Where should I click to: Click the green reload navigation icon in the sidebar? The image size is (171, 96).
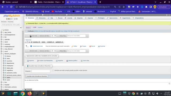(17, 19)
